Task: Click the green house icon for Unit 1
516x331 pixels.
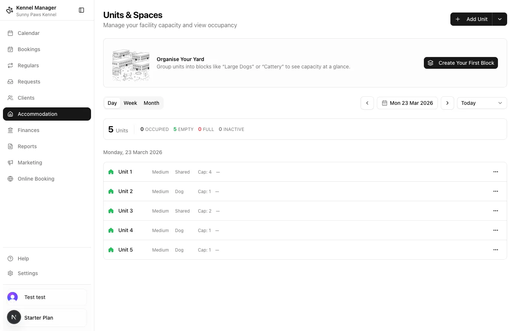Action: [111, 172]
